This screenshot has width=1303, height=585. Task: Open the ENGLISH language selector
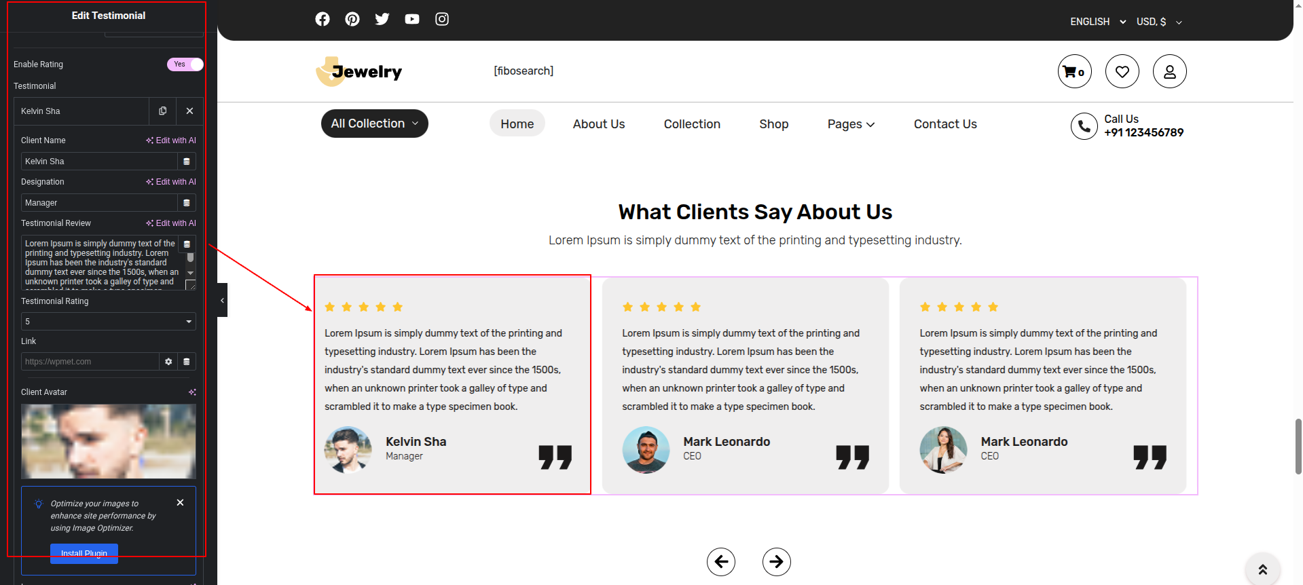click(1097, 22)
